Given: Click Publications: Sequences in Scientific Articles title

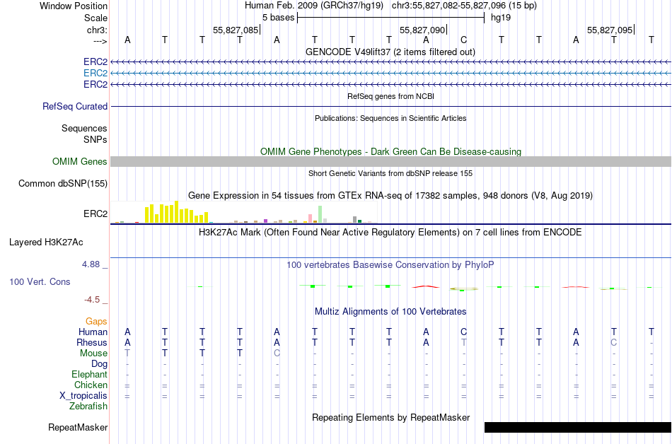Looking at the screenshot, I should click(390, 118).
